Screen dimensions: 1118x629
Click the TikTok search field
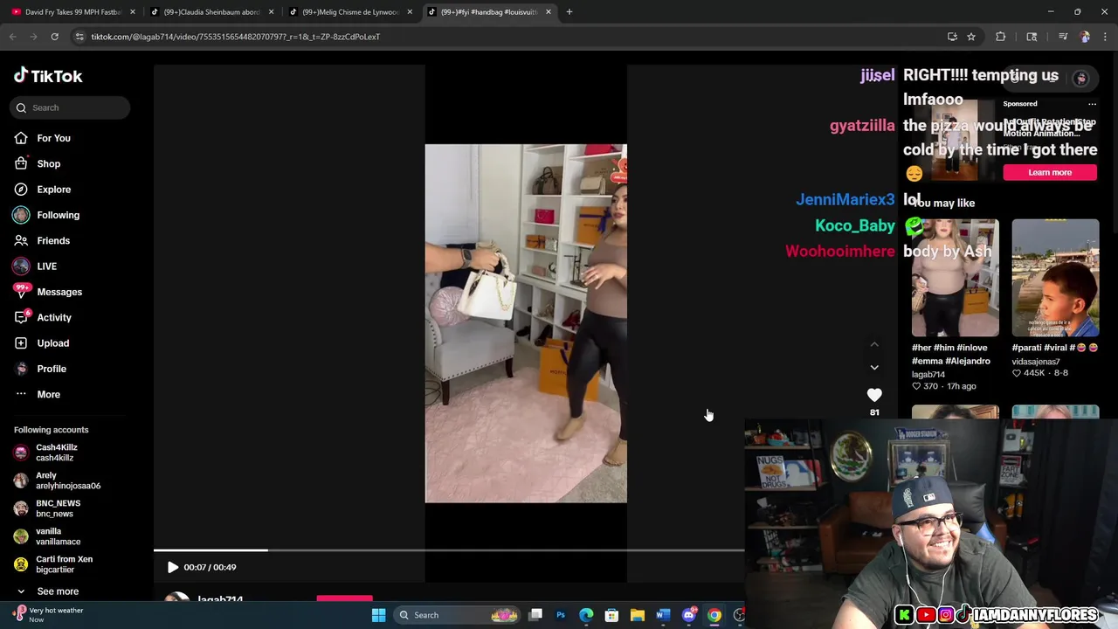pyautogui.click(x=71, y=107)
